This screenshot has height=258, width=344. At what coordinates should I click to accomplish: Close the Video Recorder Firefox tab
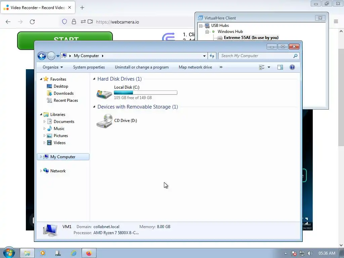click(70, 7)
